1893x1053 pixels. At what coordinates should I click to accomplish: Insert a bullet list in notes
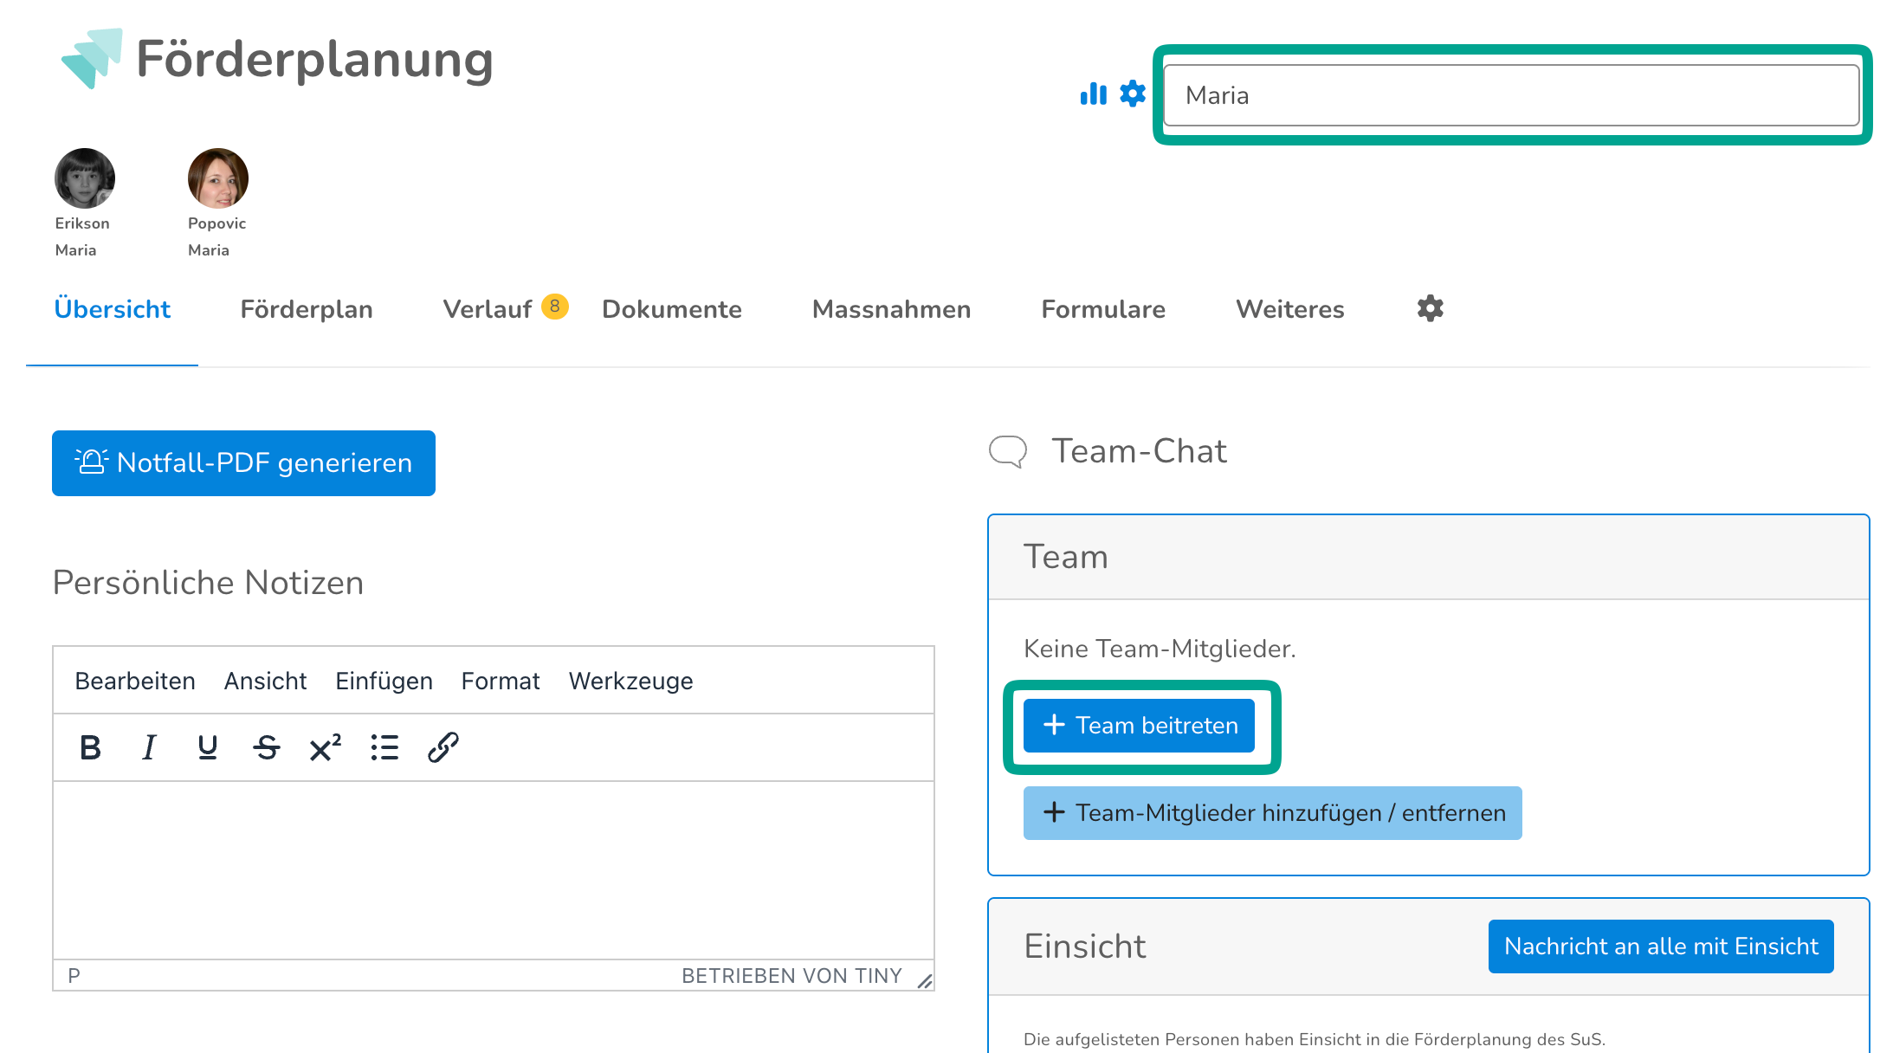[x=384, y=747]
